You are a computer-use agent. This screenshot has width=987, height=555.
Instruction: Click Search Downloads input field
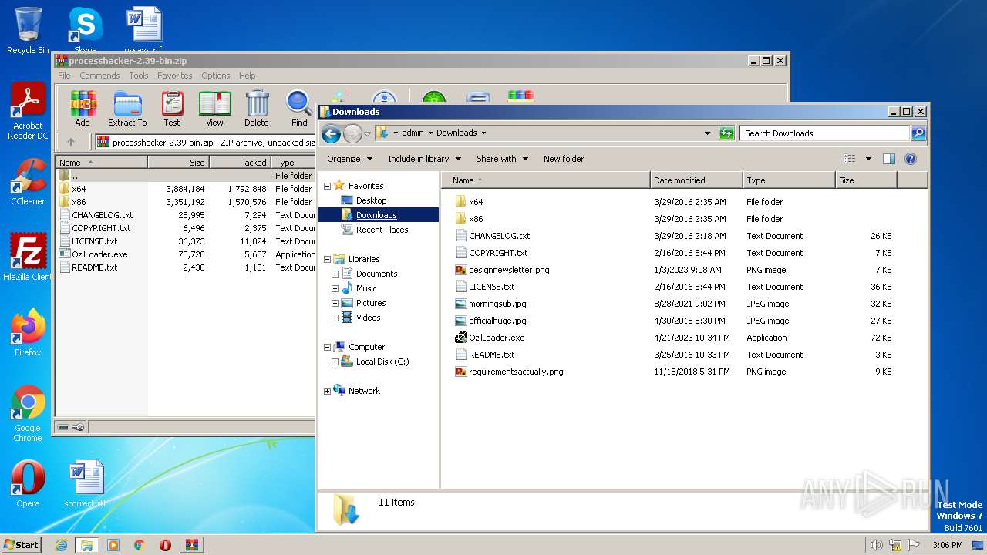click(824, 133)
